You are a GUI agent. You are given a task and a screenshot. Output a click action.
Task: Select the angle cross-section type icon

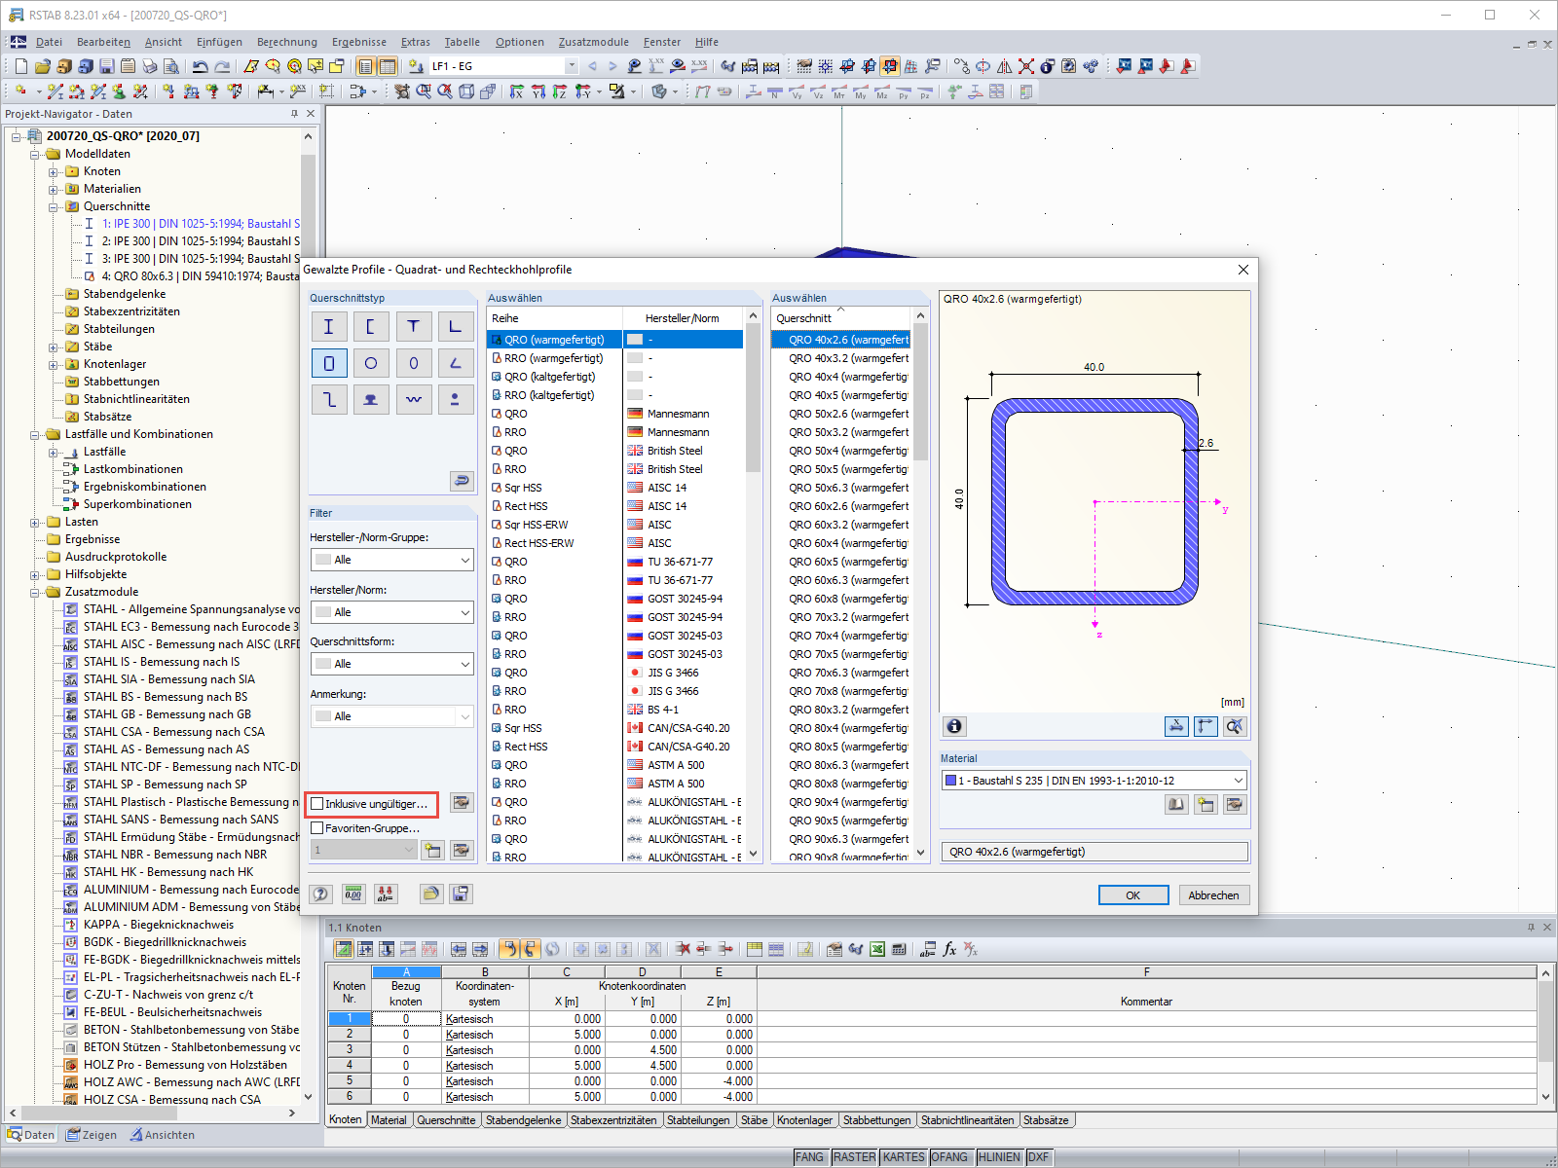click(456, 326)
